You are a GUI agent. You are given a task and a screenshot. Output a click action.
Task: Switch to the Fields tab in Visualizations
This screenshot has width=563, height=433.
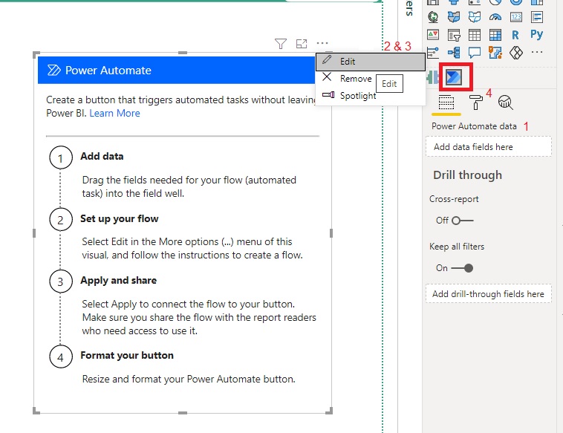point(446,102)
